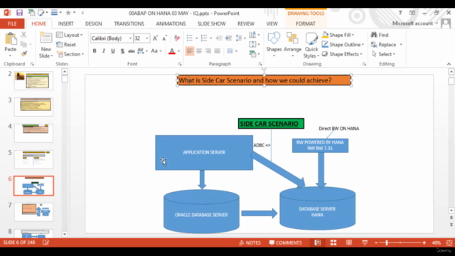Switch to the Drawing Tools FORMAT tab
The image size is (455, 256).
[x=305, y=23]
